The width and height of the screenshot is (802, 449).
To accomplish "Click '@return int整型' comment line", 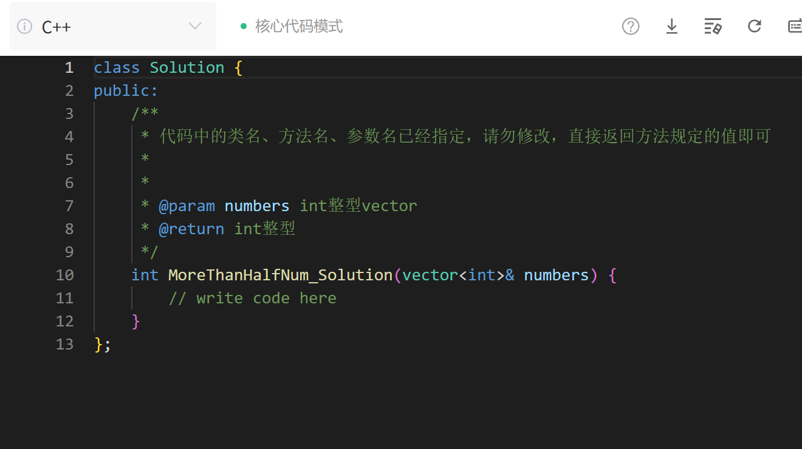I will pos(218,229).
